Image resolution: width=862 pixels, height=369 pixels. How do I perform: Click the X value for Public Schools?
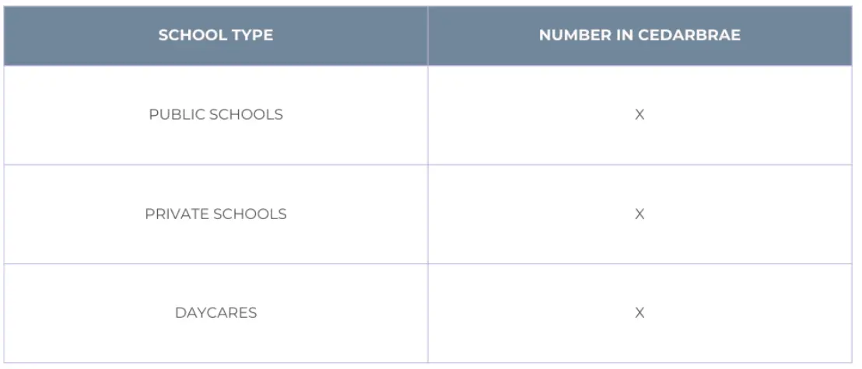point(639,115)
